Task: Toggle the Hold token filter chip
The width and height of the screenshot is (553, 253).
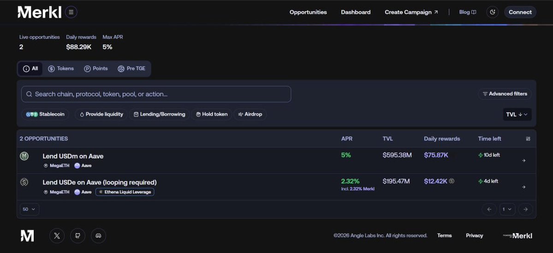Action: tap(212, 114)
